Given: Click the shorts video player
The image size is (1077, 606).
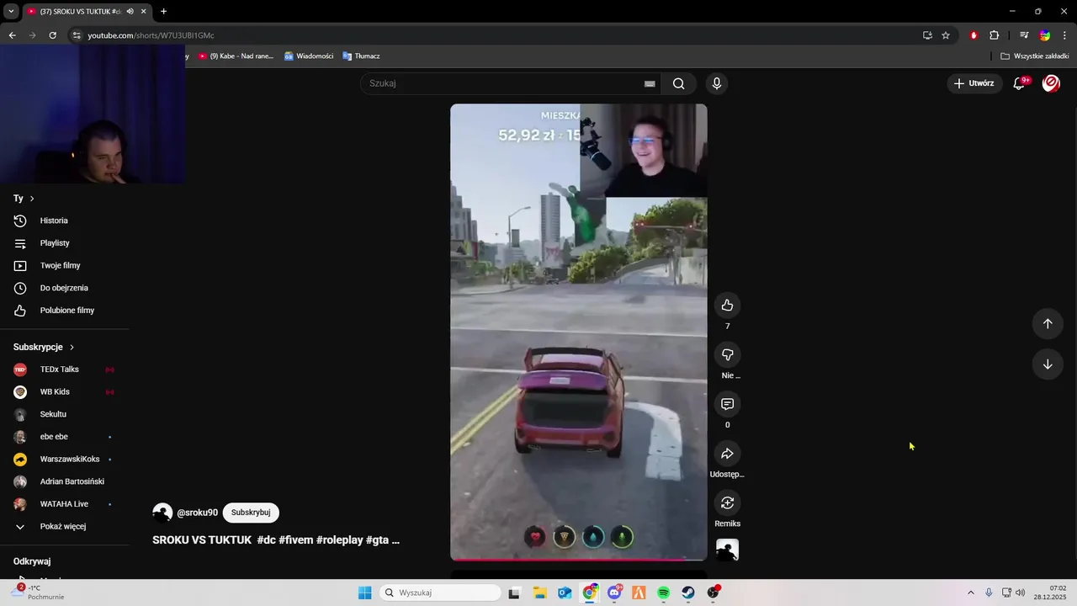Looking at the screenshot, I should tap(578, 332).
